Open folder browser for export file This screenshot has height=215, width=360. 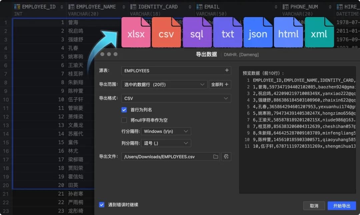(x=216, y=157)
